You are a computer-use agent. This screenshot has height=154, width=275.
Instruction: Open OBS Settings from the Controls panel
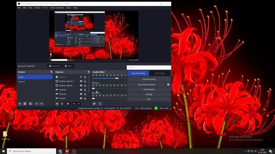[149, 94]
